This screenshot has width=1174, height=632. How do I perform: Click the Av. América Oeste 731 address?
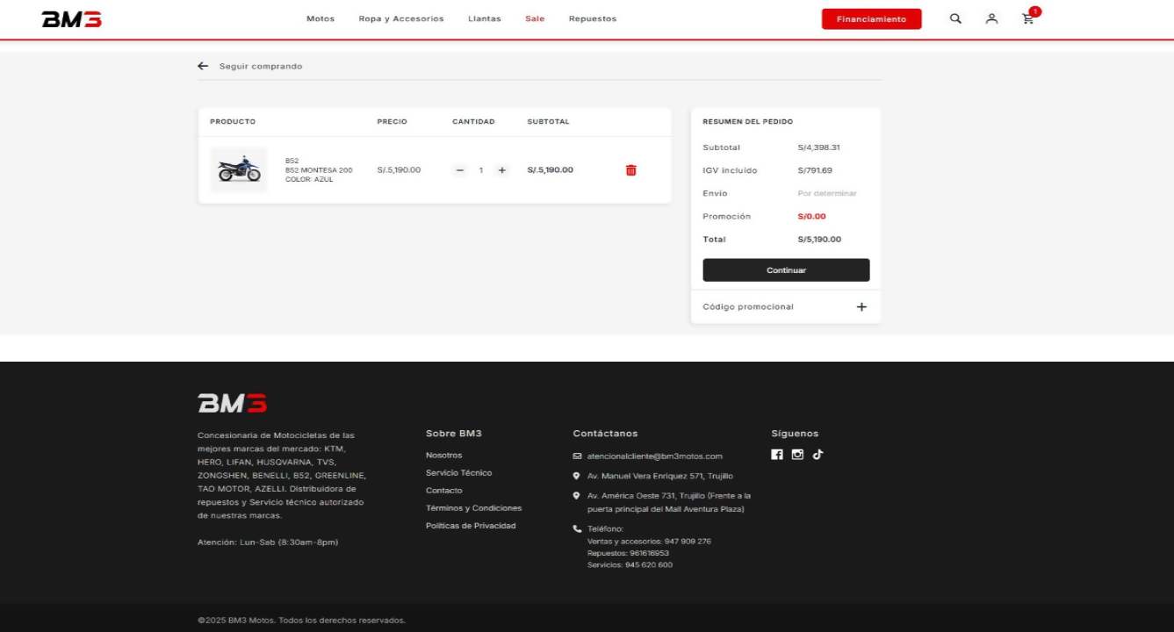pos(669,502)
